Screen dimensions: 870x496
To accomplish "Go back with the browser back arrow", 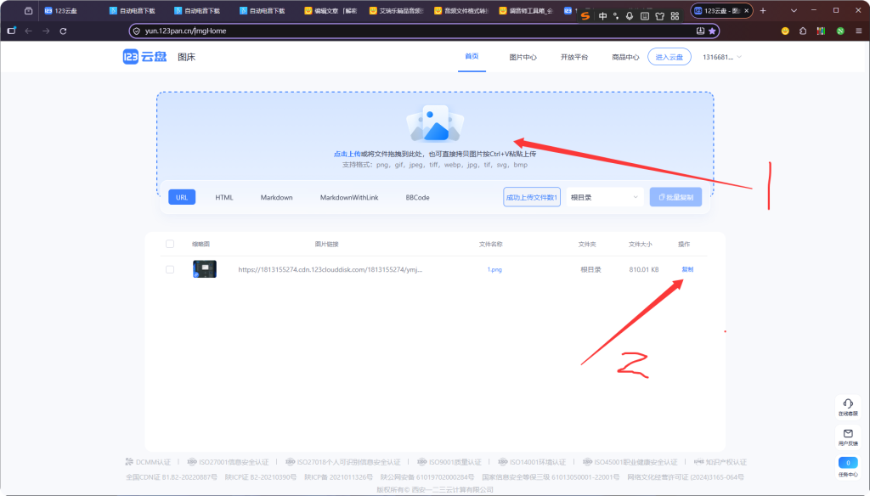I will point(28,31).
